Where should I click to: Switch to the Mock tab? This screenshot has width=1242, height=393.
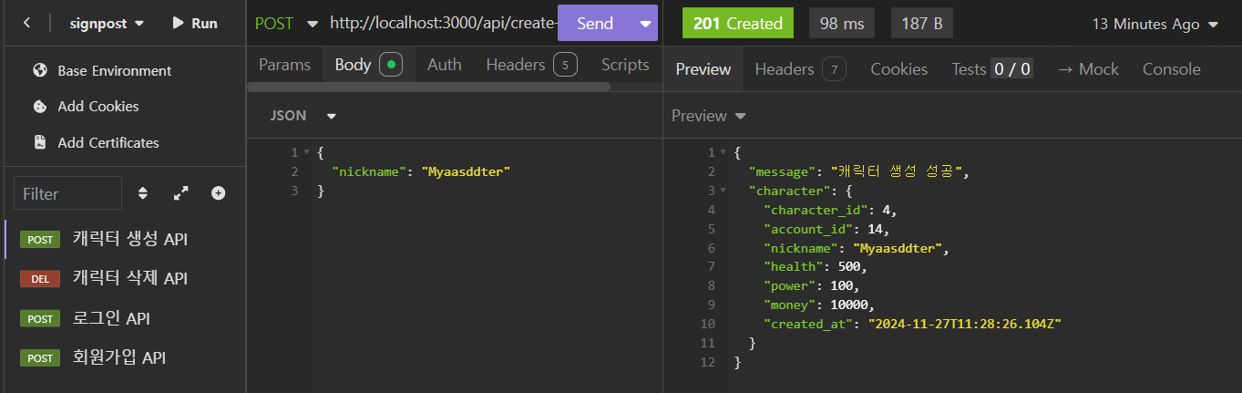click(x=1088, y=69)
